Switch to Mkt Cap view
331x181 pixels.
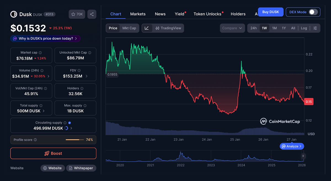coord(129,28)
